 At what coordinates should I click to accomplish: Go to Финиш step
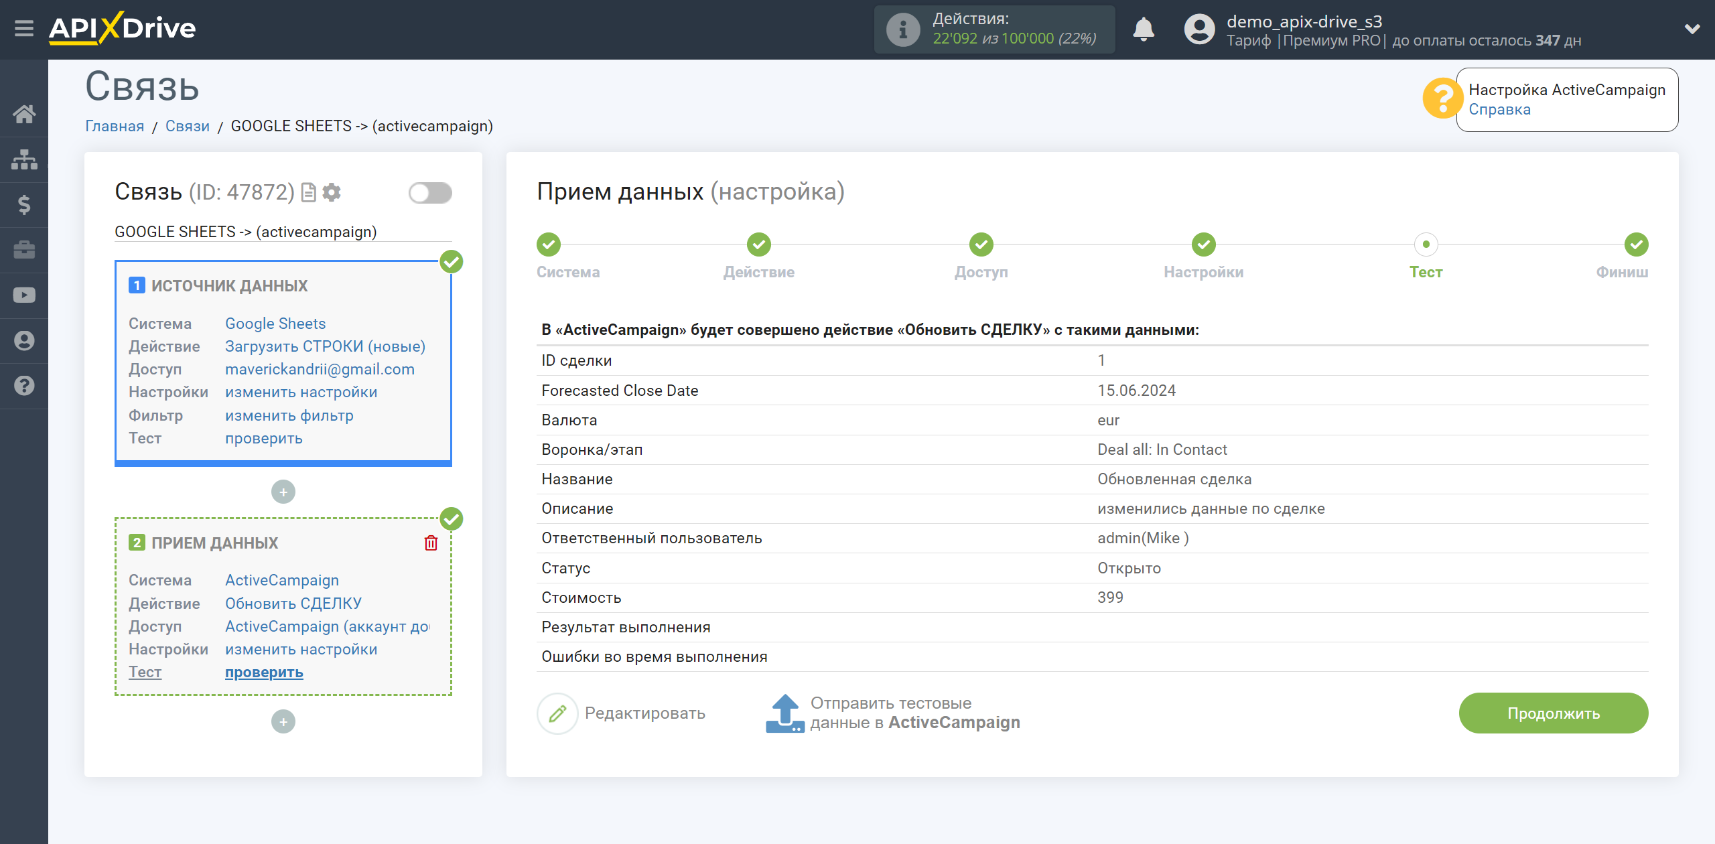tap(1636, 245)
